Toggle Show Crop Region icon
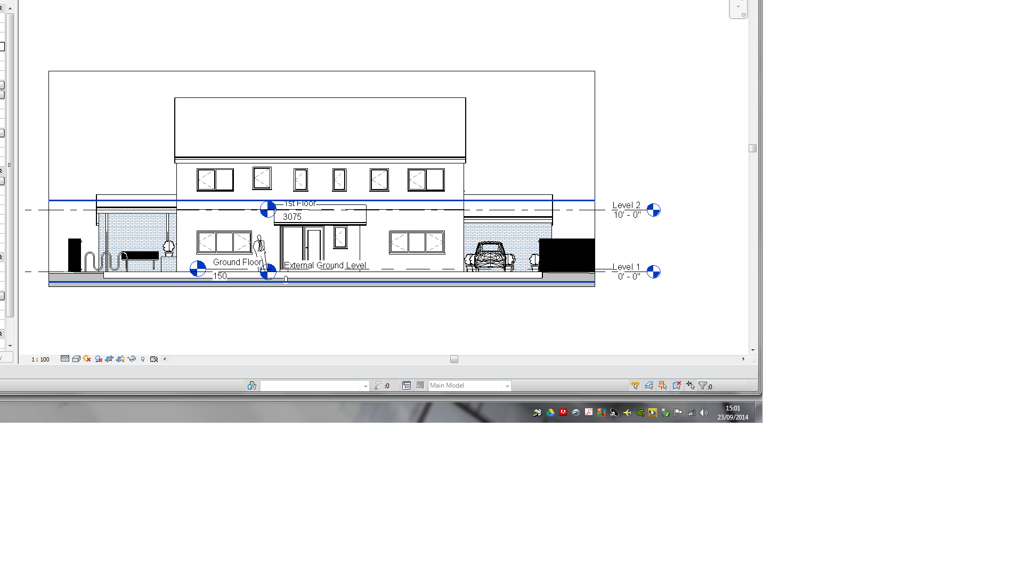Image resolution: width=1023 pixels, height=575 pixels. click(120, 359)
